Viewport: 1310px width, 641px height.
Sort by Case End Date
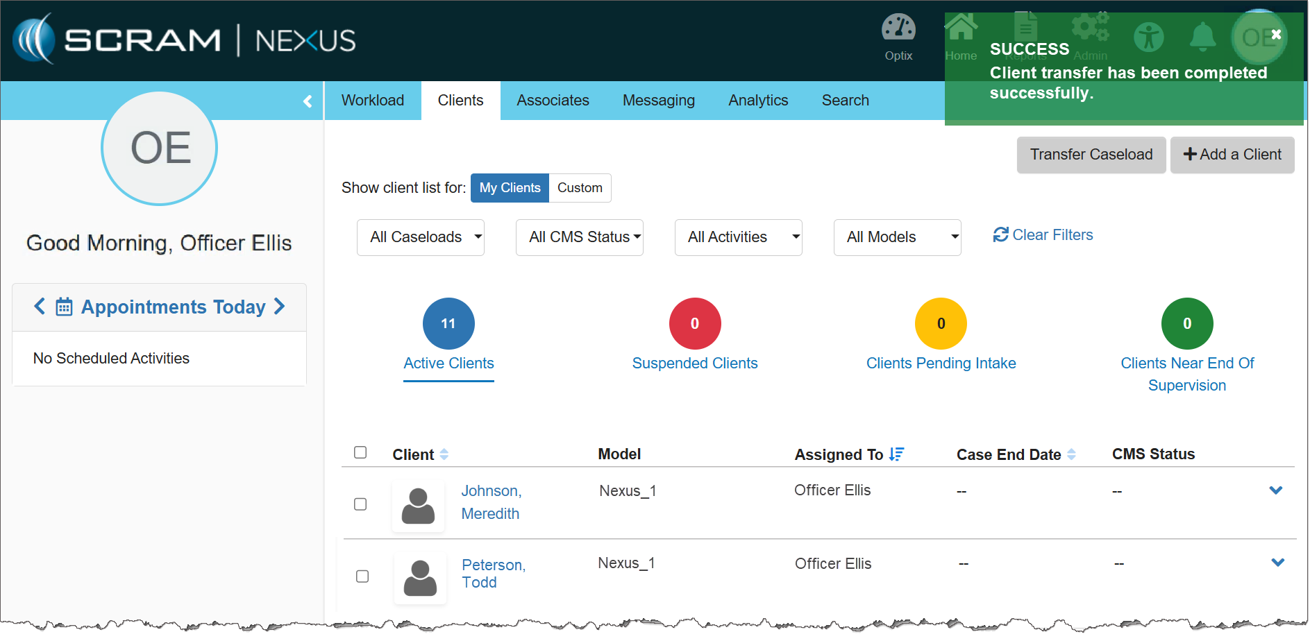click(x=1071, y=454)
